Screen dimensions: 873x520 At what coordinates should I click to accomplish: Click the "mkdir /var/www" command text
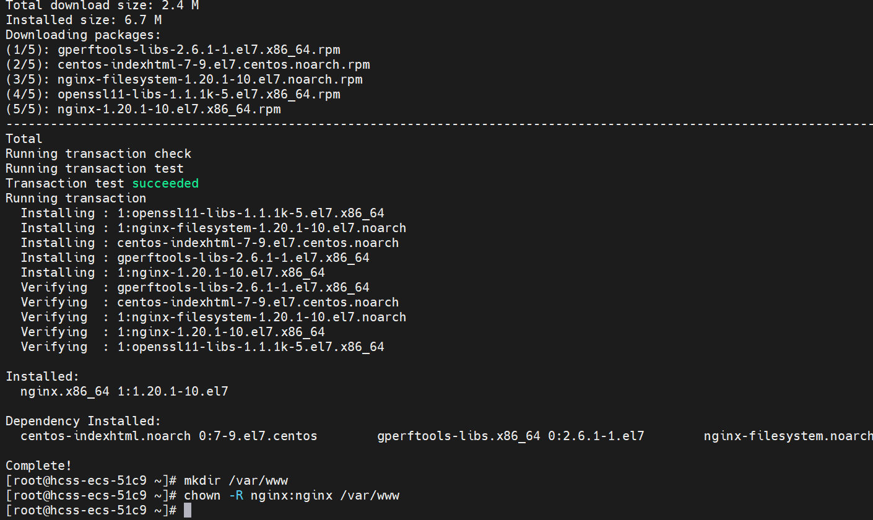(236, 480)
